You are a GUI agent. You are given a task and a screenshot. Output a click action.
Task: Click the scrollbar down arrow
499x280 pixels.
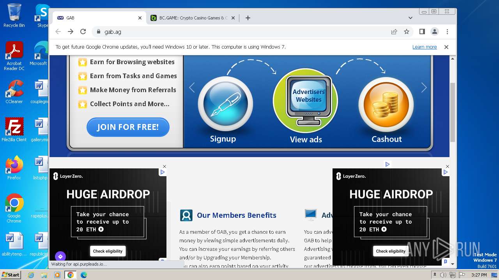(452, 264)
